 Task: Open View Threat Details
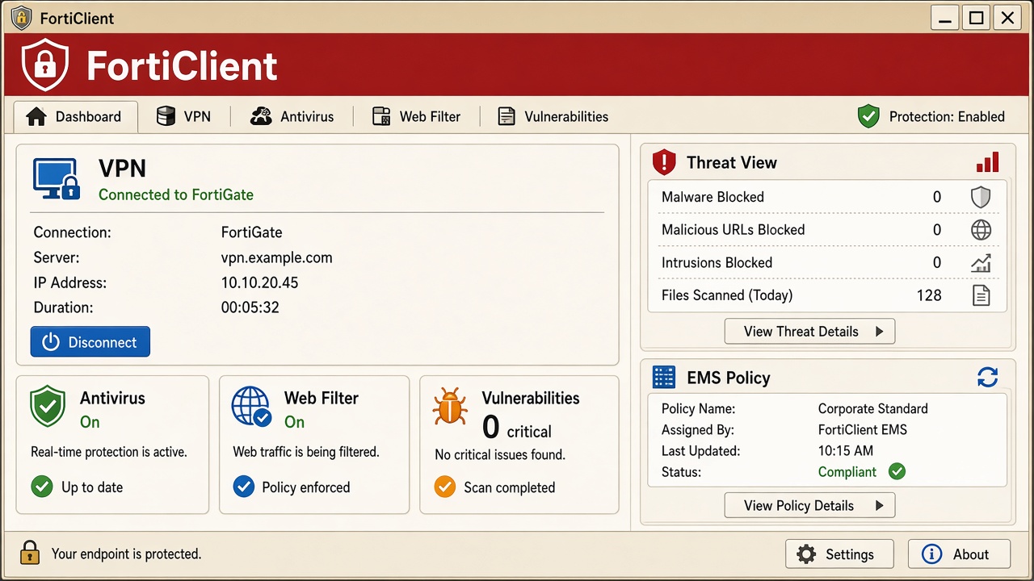(x=809, y=332)
